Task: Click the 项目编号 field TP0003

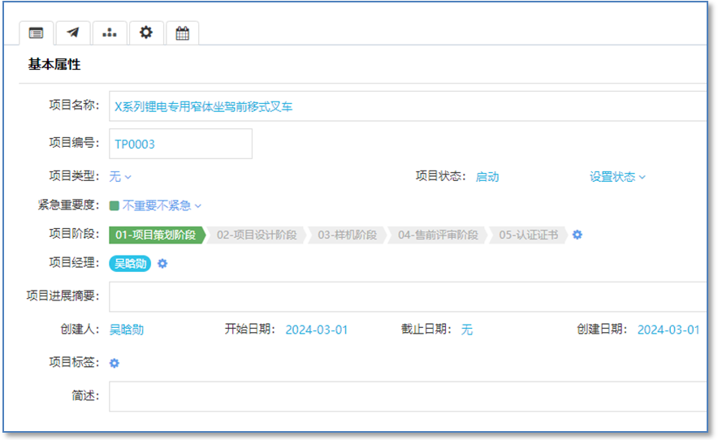Action: 180,144
